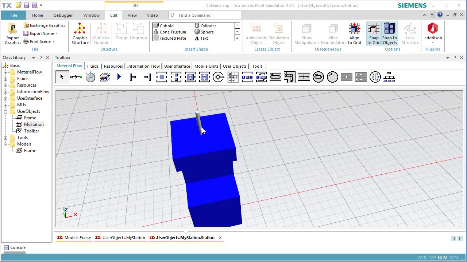Expand the UserInterface folder node
Screen dimensions: 467x262
click(x=6, y=98)
